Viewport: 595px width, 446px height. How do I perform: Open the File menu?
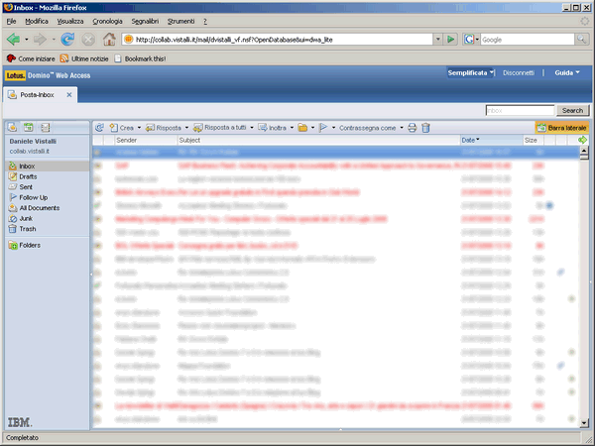click(11, 21)
